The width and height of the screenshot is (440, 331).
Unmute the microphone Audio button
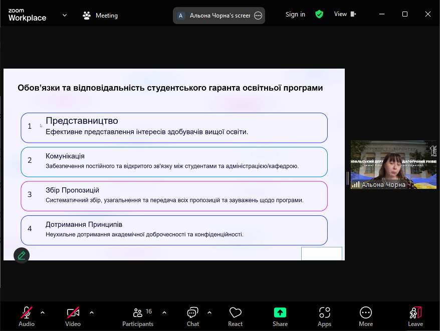pyautogui.click(x=27, y=313)
